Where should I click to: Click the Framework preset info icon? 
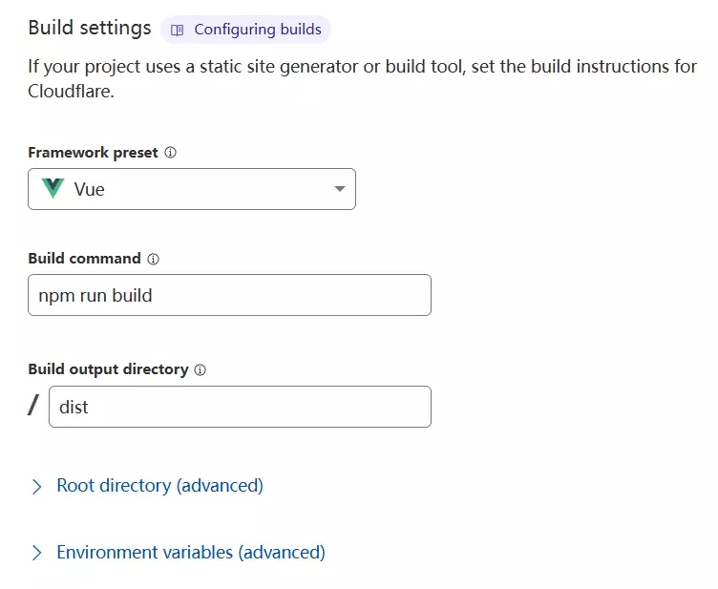171,153
